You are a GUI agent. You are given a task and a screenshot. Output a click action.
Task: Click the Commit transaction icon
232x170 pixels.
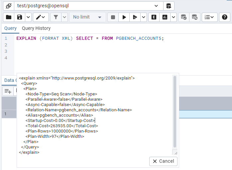pos(183,17)
